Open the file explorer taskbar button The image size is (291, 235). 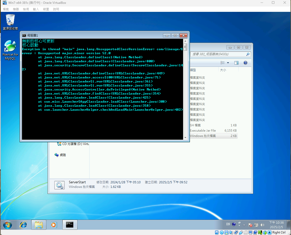pyautogui.click(x=38, y=225)
